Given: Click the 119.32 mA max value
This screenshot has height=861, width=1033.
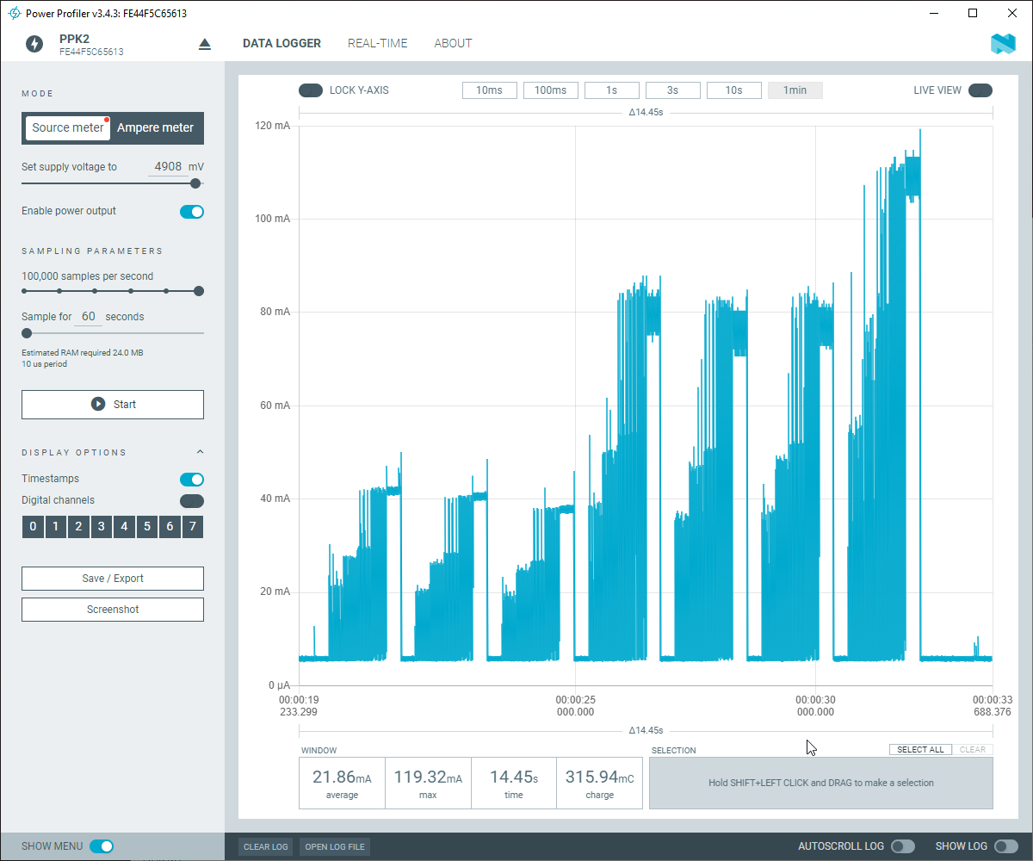Looking at the screenshot, I should point(428,777).
